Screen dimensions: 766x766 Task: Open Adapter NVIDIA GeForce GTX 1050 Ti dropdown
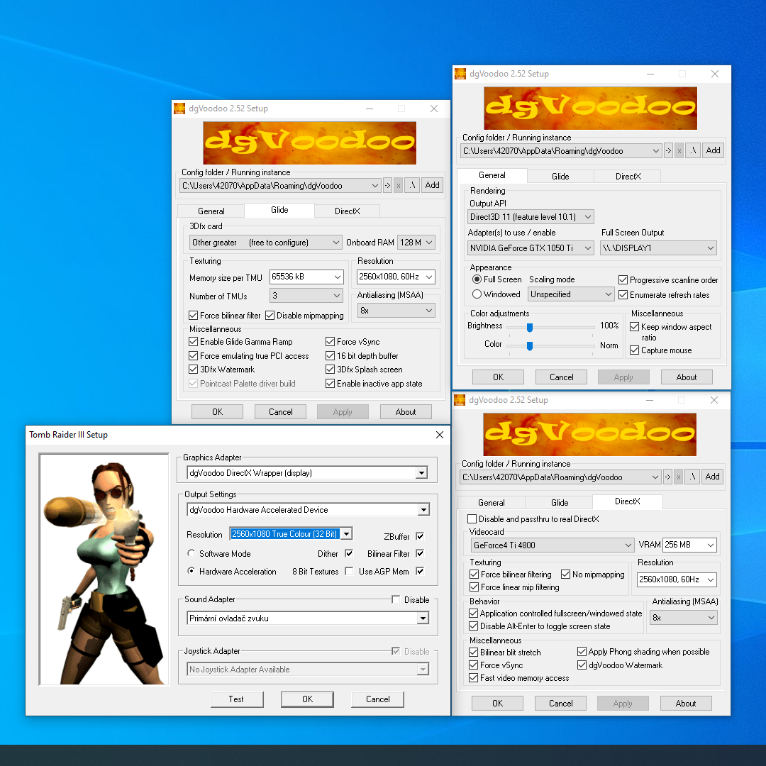tap(531, 248)
